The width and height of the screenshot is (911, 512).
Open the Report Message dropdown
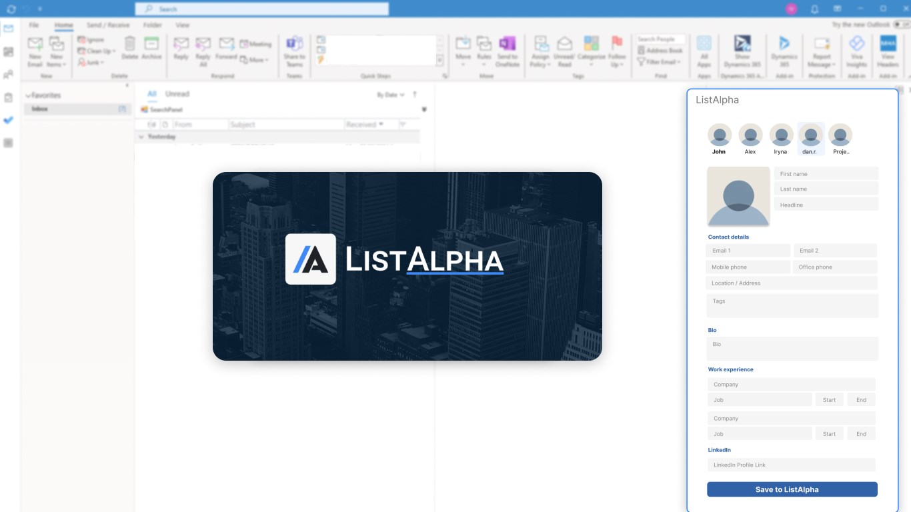click(822, 51)
